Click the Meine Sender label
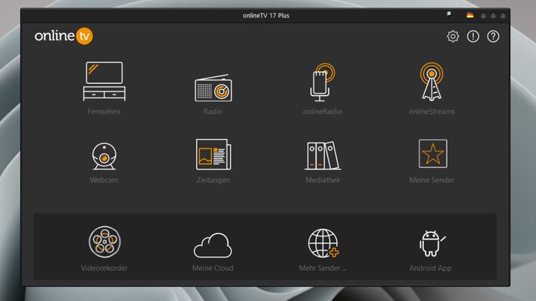 432,180
